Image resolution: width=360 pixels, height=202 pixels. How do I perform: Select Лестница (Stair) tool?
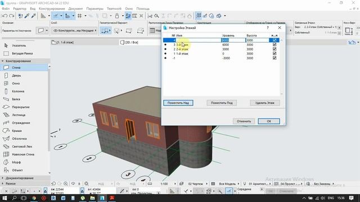click(x=24, y=115)
